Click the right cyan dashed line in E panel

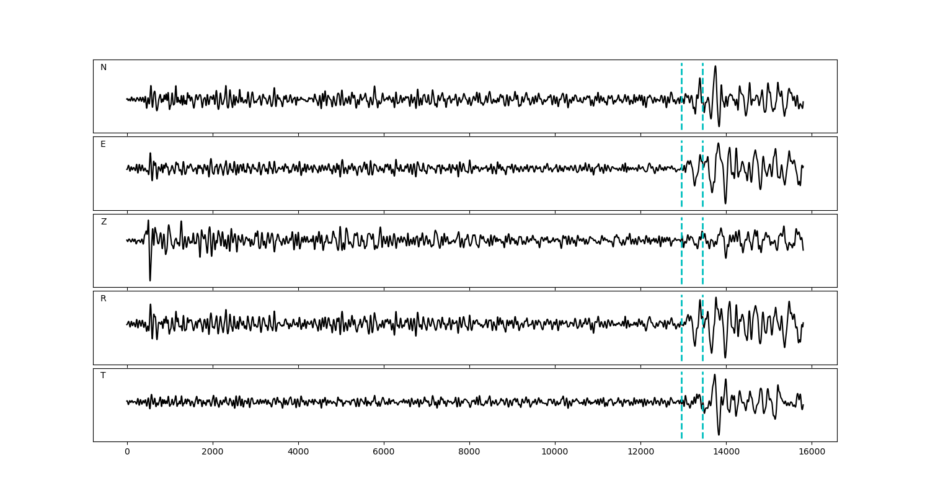702,186
